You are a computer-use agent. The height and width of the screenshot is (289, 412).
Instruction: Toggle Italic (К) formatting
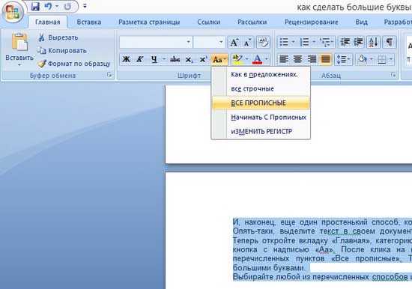click(139, 59)
